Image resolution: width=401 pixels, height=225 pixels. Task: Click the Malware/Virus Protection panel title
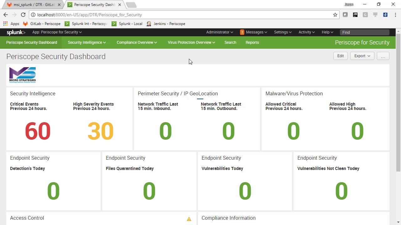[x=294, y=93]
